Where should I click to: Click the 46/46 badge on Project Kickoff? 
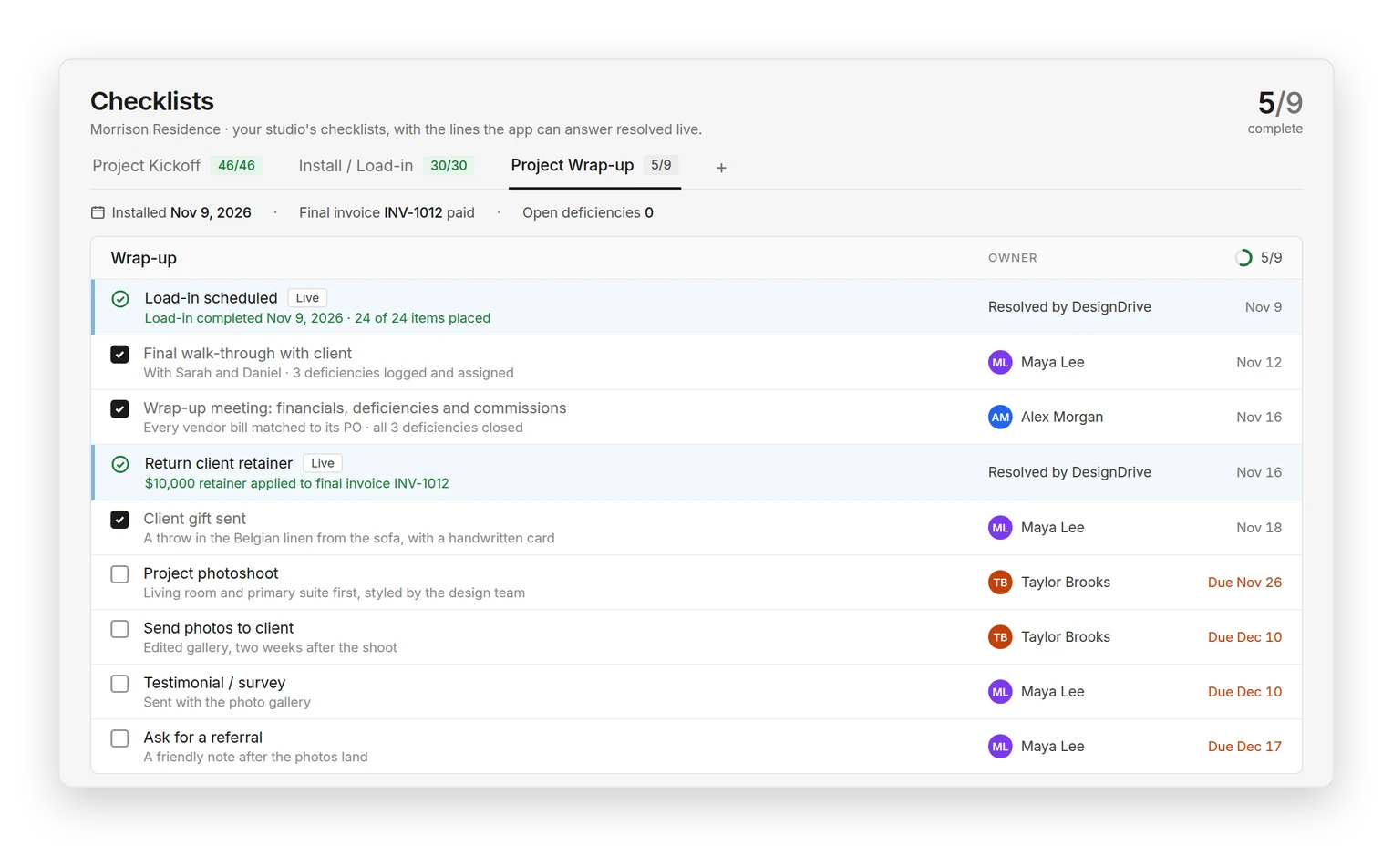coord(236,166)
